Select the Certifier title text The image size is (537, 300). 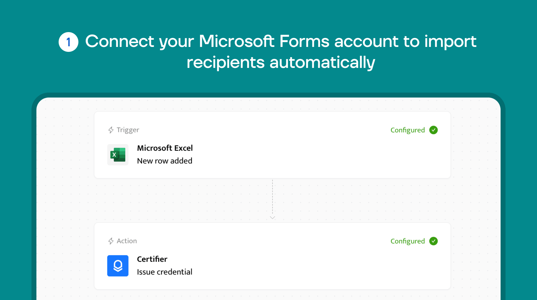pyautogui.click(x=152, y=259)
